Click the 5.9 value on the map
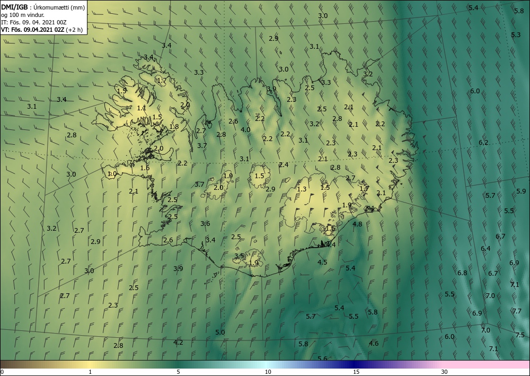Viewport: 530px width, 376px height. click(x=521, y=191)
